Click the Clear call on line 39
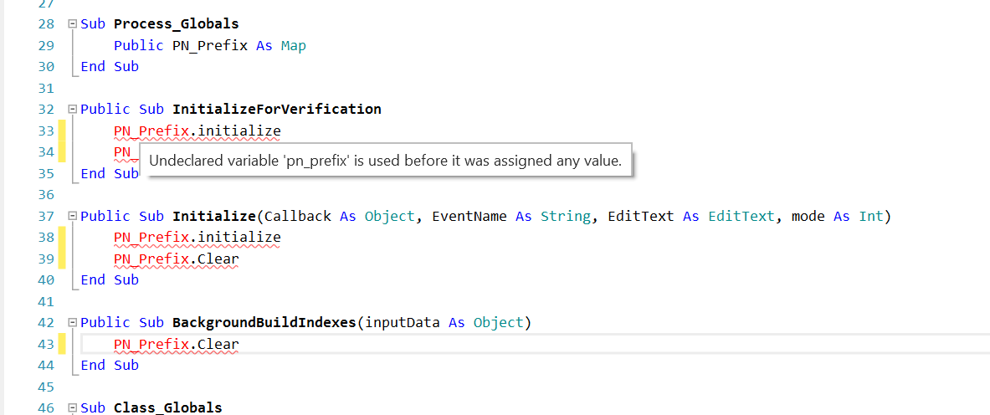The image size is (990, 415). point(218,259)
